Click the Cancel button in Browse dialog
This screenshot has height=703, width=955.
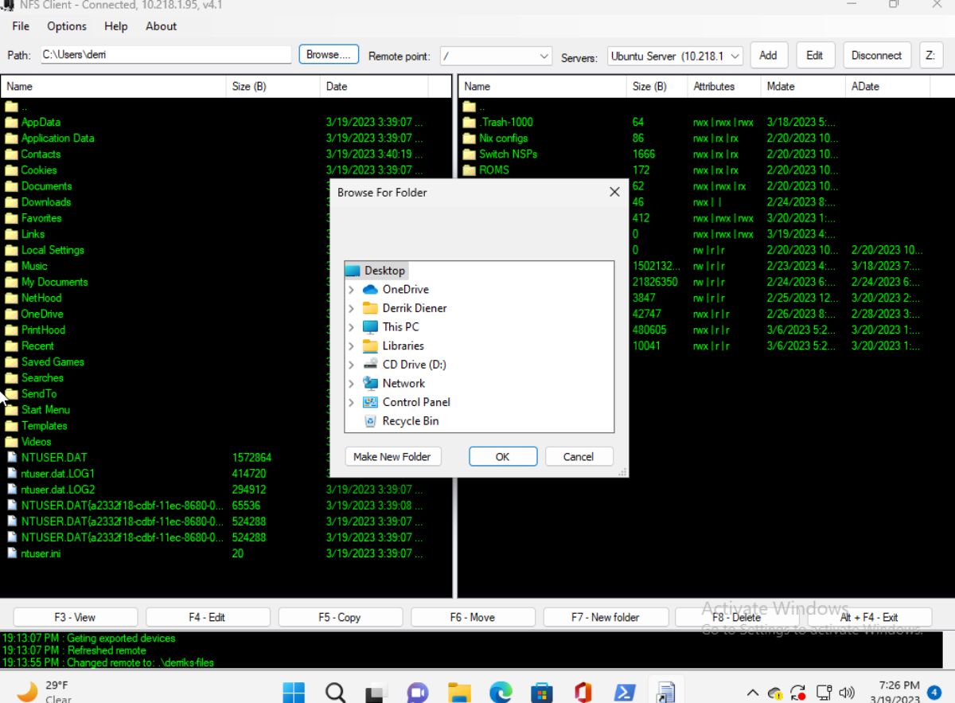tap(578, 457)
